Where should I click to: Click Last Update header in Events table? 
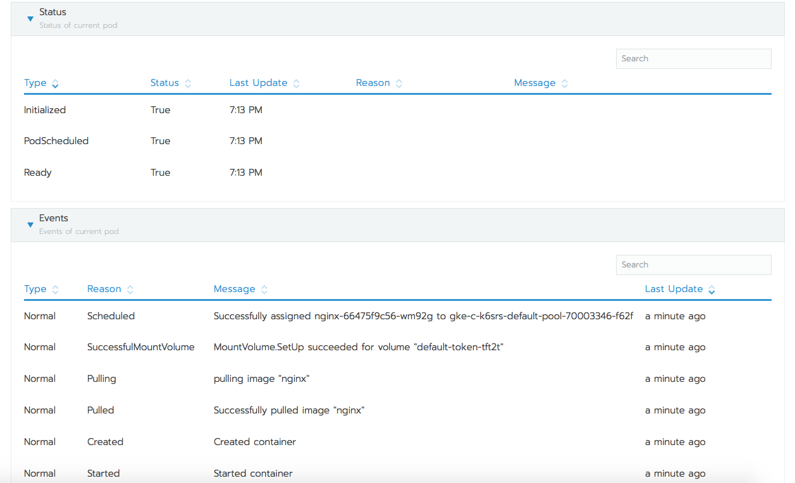[x=674, y=289]
